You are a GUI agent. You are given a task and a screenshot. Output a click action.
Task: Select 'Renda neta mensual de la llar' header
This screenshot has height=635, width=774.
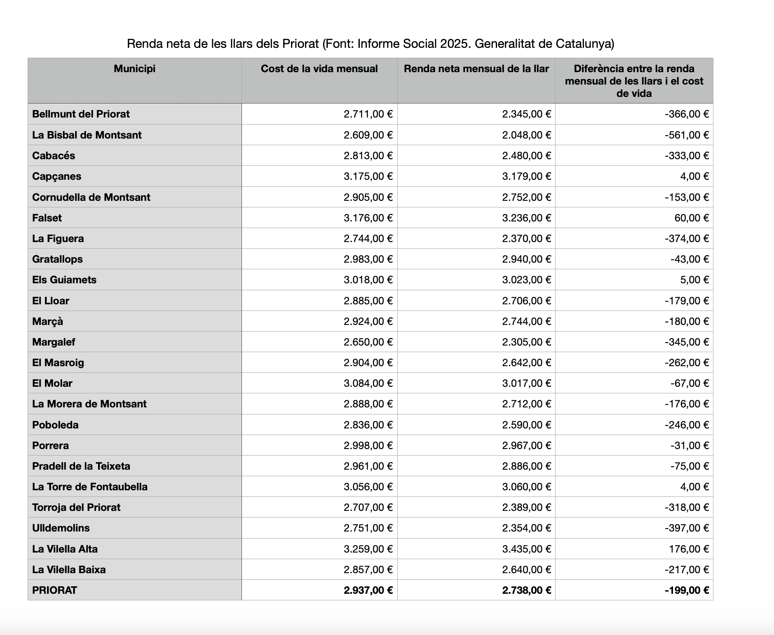(x=476, y=68)
